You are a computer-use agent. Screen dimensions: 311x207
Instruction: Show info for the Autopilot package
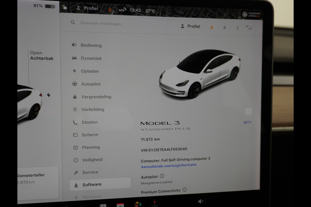point(162,176)
